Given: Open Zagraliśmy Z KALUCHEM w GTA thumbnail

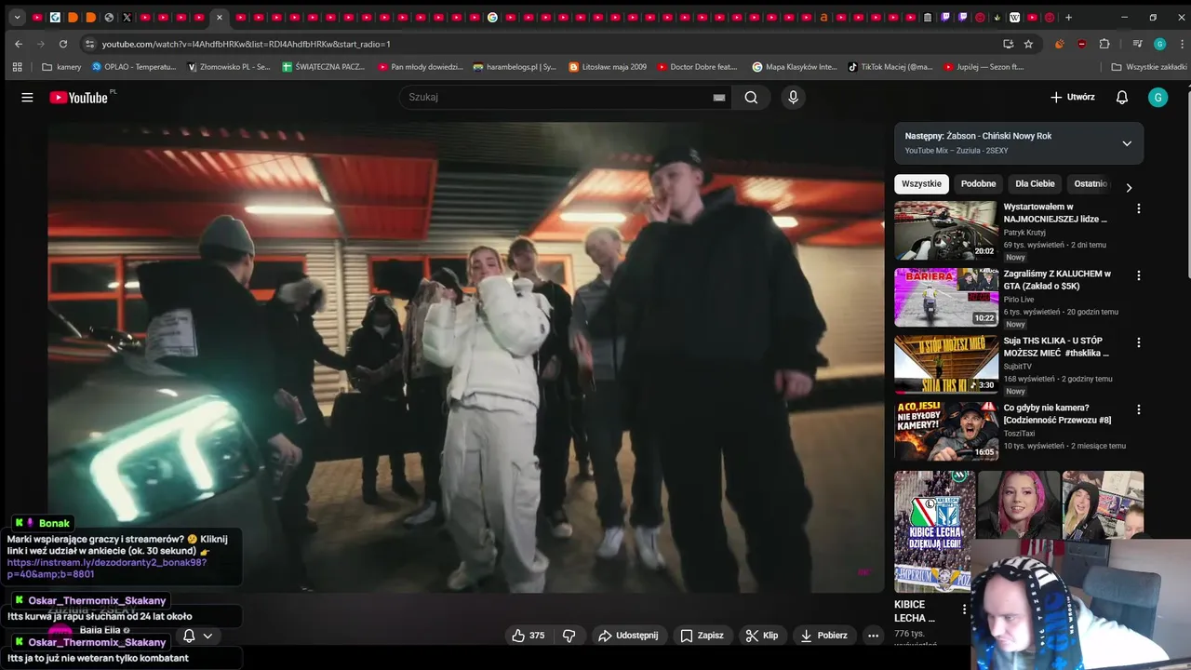Looking at the screenshot, I should pos(946,297).
